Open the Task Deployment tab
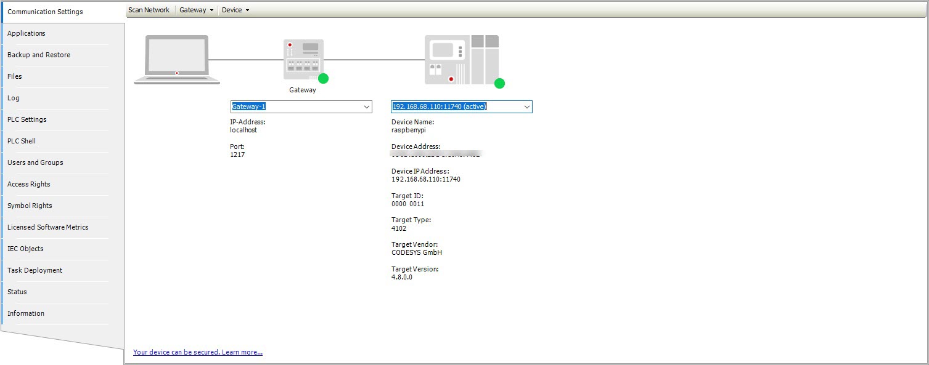This screenshot has height=365, width=929. (35, 270)
